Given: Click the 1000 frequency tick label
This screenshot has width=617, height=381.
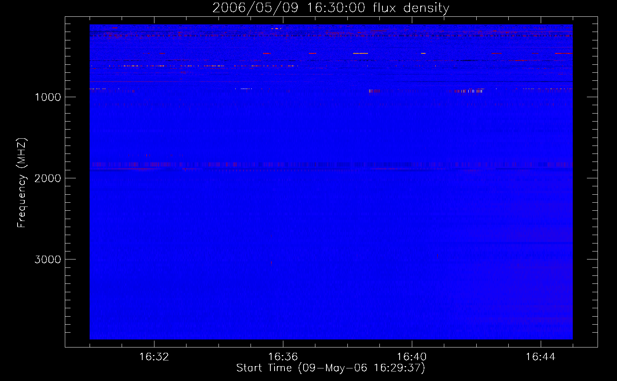Looking at the screenshot, I should 48,97.
